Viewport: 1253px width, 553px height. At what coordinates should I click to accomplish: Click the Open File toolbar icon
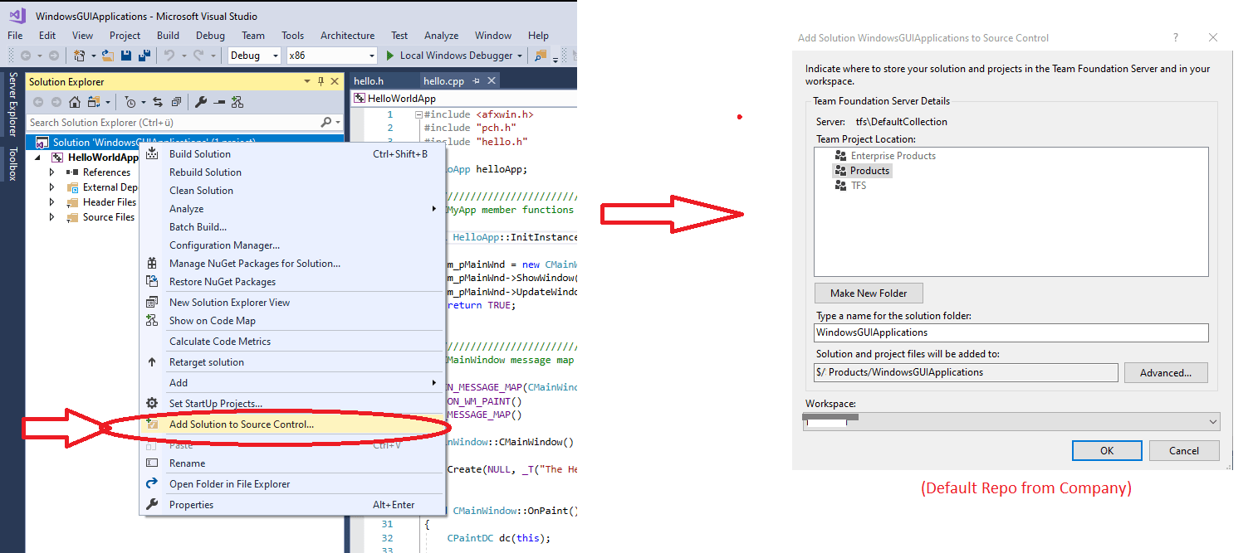click(x=108, y=56)
